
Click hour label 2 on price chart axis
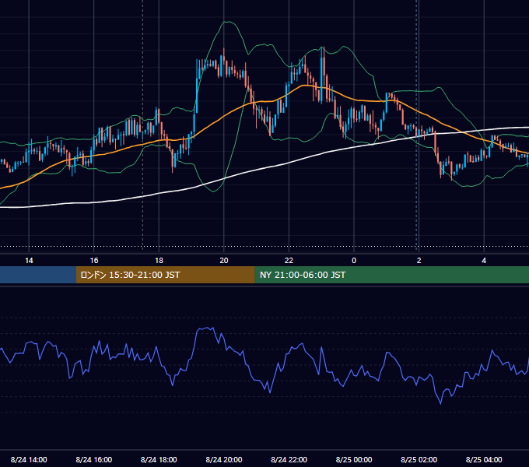419,261
